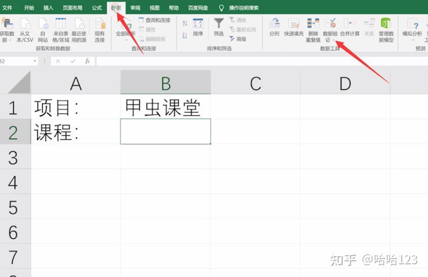Select column D header

pyautogui.click(x=345, y=83)
